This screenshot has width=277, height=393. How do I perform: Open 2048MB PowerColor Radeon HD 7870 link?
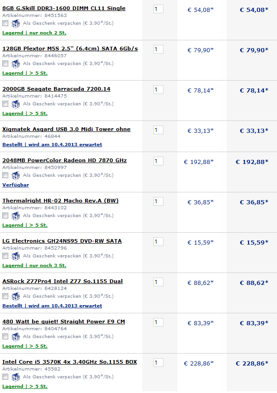pos(65,160)
